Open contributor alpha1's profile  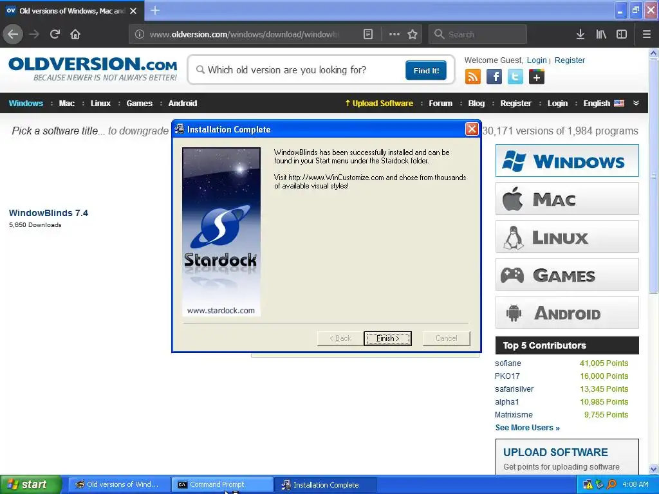point(507,402)
